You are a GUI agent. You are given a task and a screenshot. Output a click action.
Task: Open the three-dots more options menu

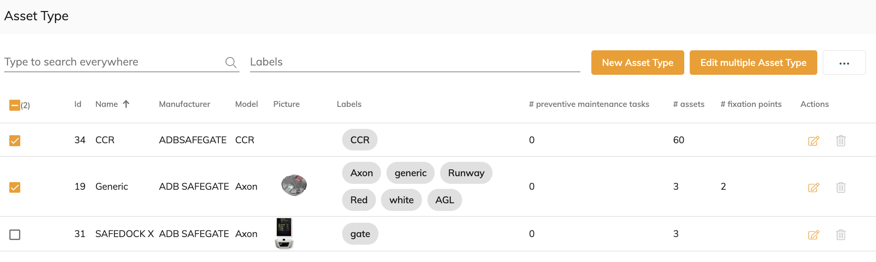844,63
